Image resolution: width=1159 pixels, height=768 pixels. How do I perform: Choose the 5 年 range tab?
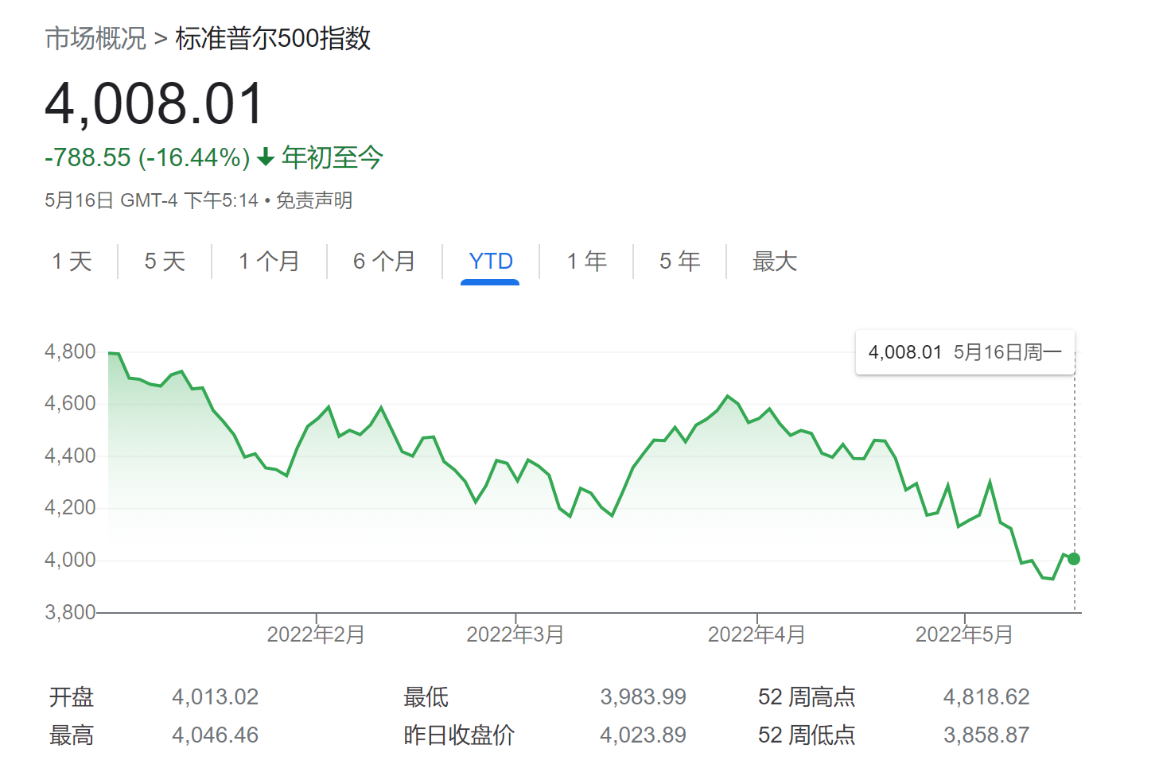679,261
